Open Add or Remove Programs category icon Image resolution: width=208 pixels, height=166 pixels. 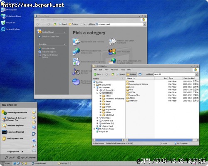(x=76, y=62)
